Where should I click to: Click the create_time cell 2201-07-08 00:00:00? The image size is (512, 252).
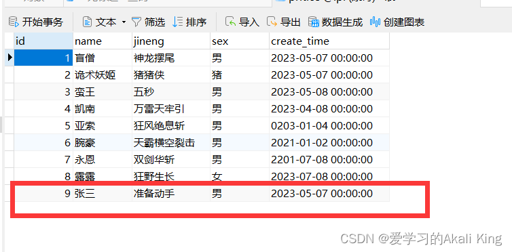point(329,160)
